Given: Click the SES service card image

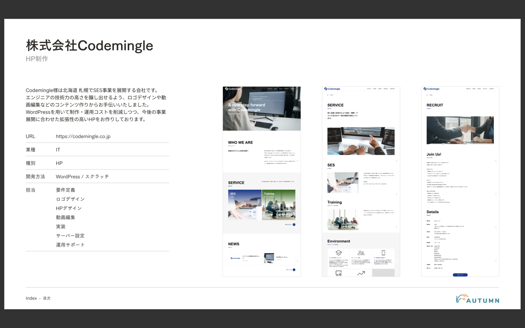Looking at the screenshot, I should point(245,205).
